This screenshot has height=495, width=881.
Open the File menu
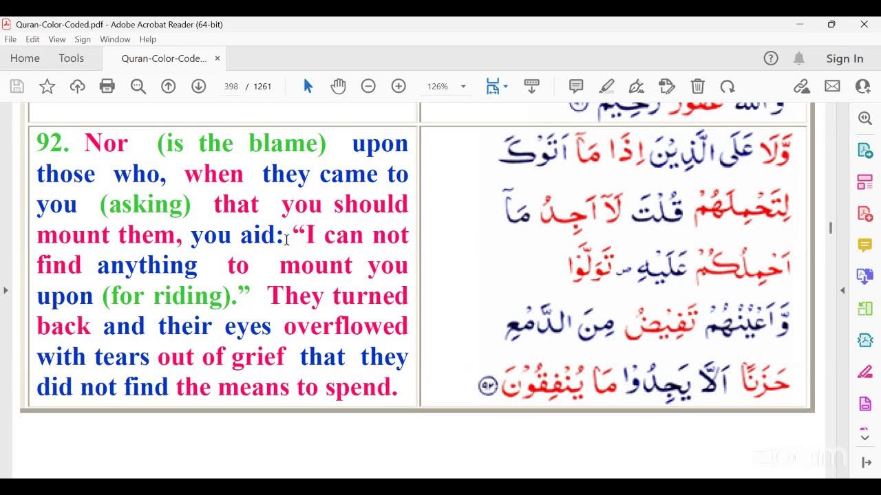click(10, 39)
